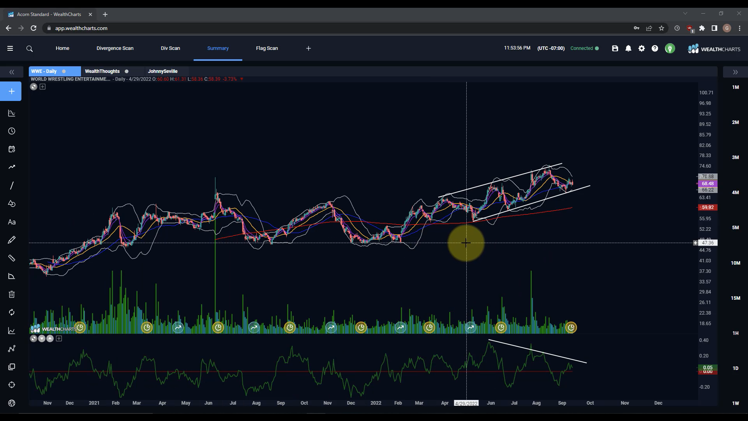This screenshot has width=748, height=421.
Task: Click the WealthCharts logo
Action: click(714, 49)
